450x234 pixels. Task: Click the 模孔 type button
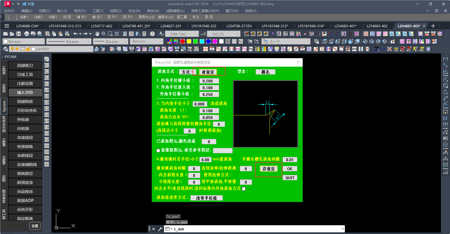coord(265,72)
